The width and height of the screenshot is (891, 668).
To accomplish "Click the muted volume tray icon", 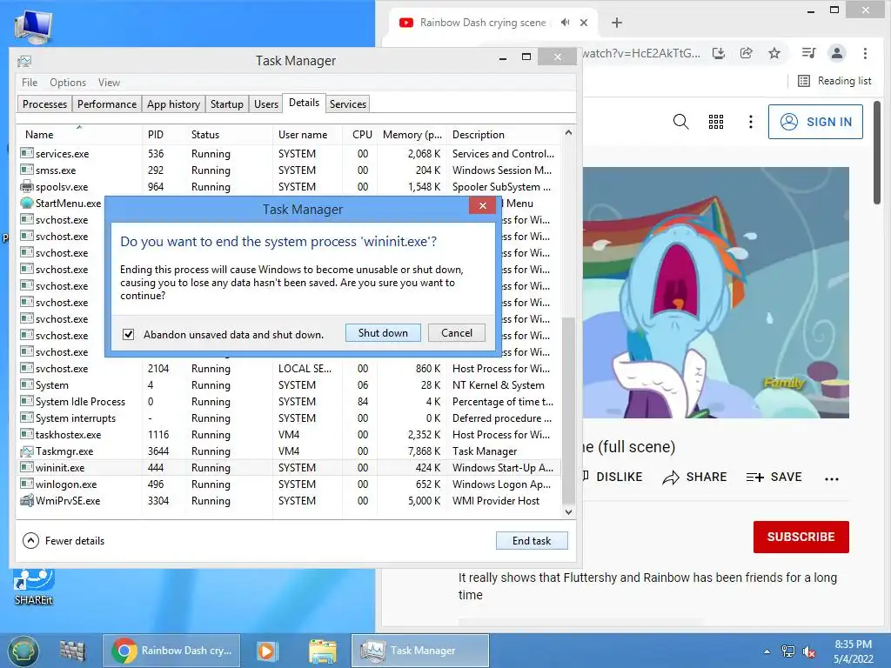I will pos(808,651).
